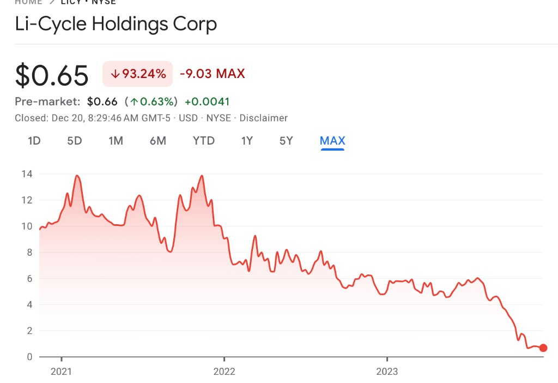Switch to the 1D time range
This screenshot has height=383, width=558.
[34, 141]
